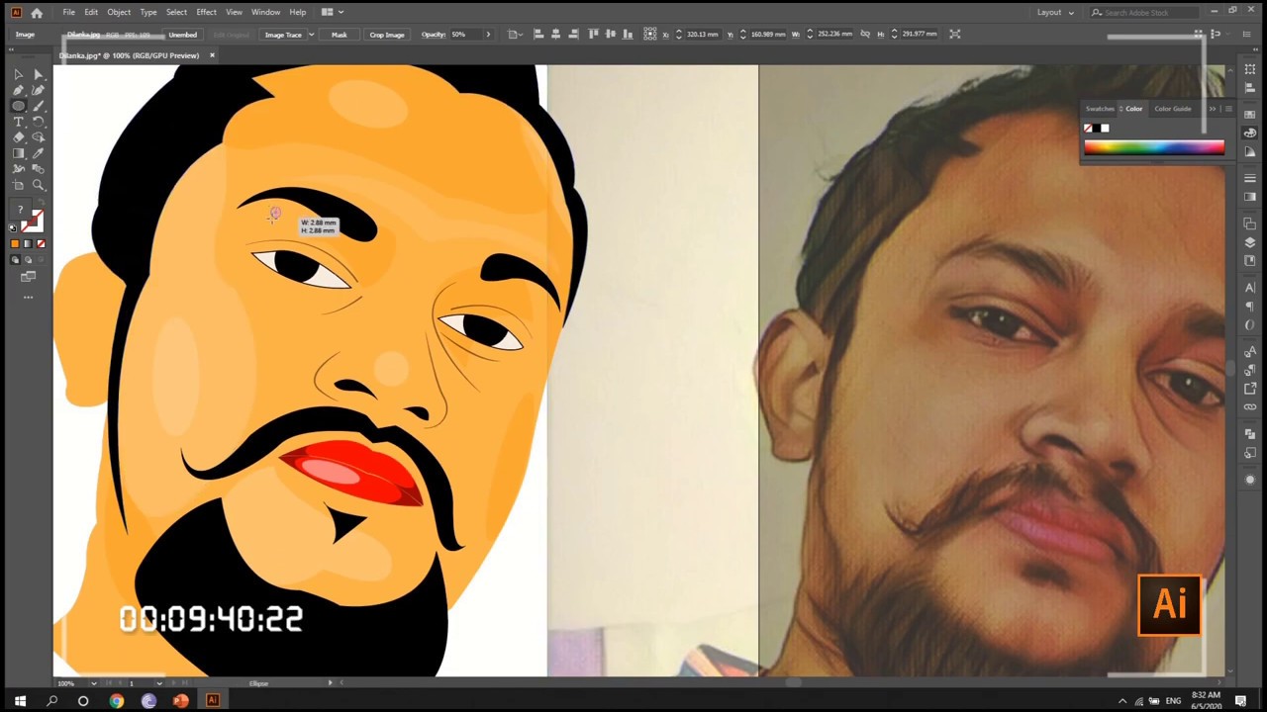Select the Artboard tool
Screen dimensions: 1267x712
[x=18, y=185]
